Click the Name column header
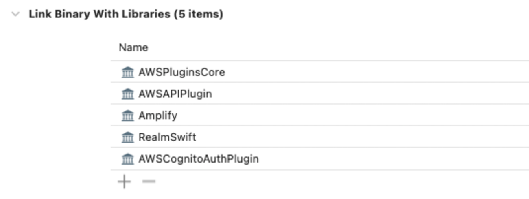 (133, 48)
